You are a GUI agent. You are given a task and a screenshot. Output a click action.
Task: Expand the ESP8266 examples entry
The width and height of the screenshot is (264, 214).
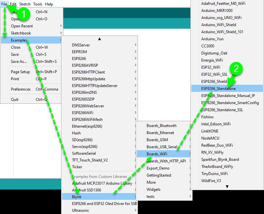(x=99, y=59)
